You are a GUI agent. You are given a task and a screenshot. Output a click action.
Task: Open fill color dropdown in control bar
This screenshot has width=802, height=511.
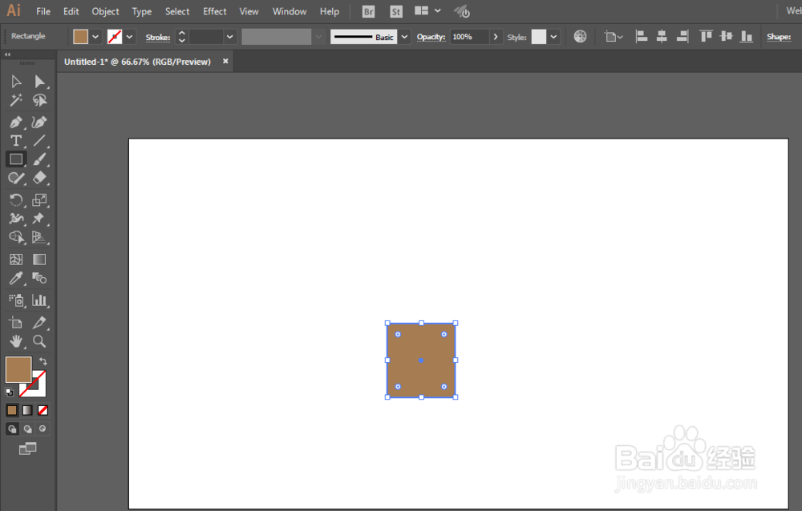click(95, 37)
